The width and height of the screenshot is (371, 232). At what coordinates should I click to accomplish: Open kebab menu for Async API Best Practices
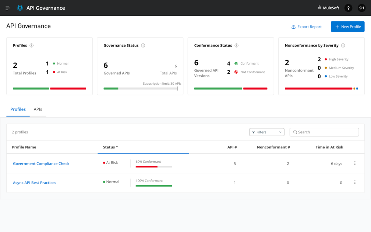click(354, 182)
